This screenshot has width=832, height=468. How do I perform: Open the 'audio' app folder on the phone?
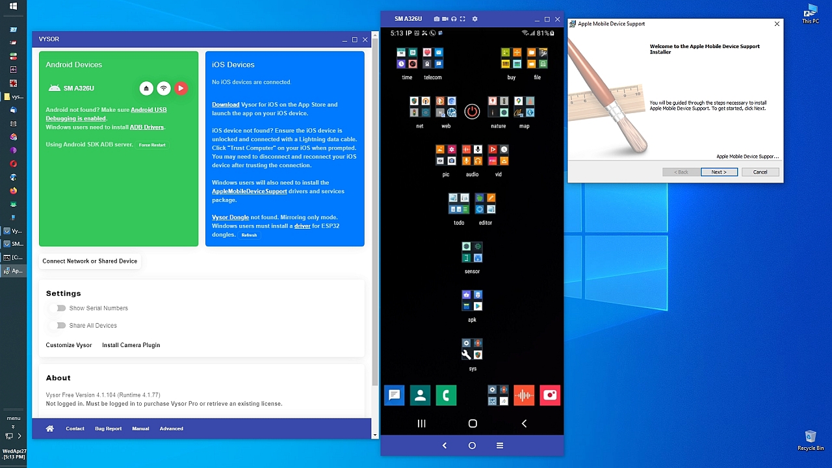pos(472,160)
